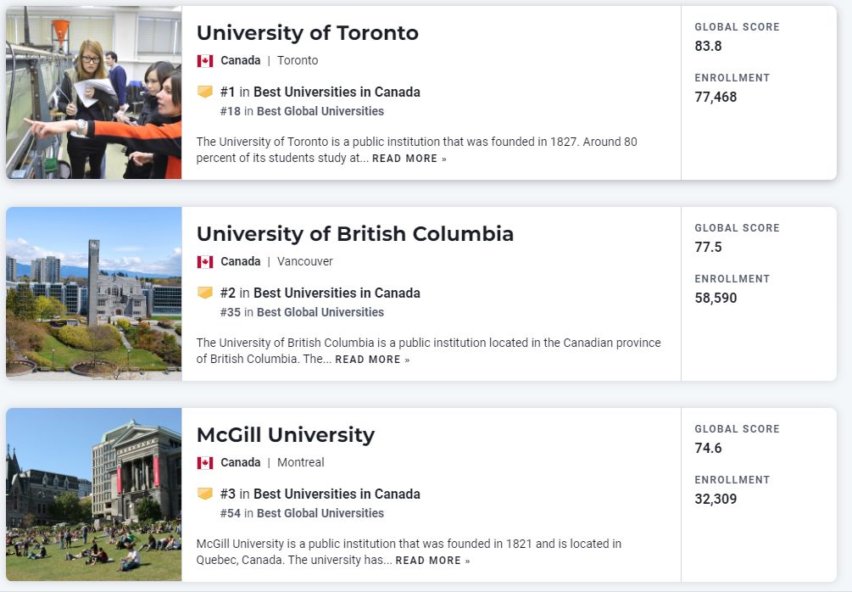This screenshot has height=592, width=852.
Task: Click the UBC campus clock tower thumbnail
Action: 94,293
